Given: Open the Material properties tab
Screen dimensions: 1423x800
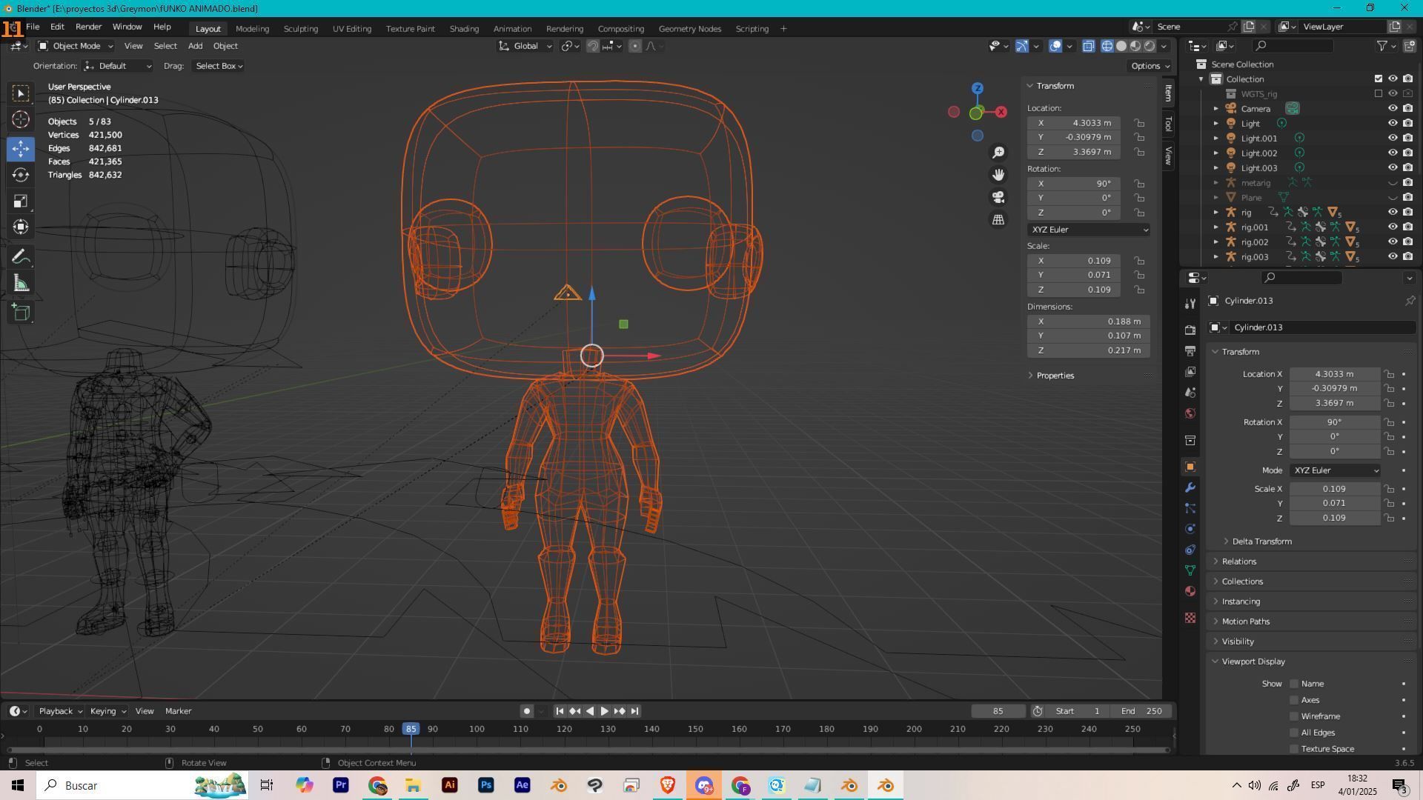Looking at the screenshot, I should (1190, 591).
